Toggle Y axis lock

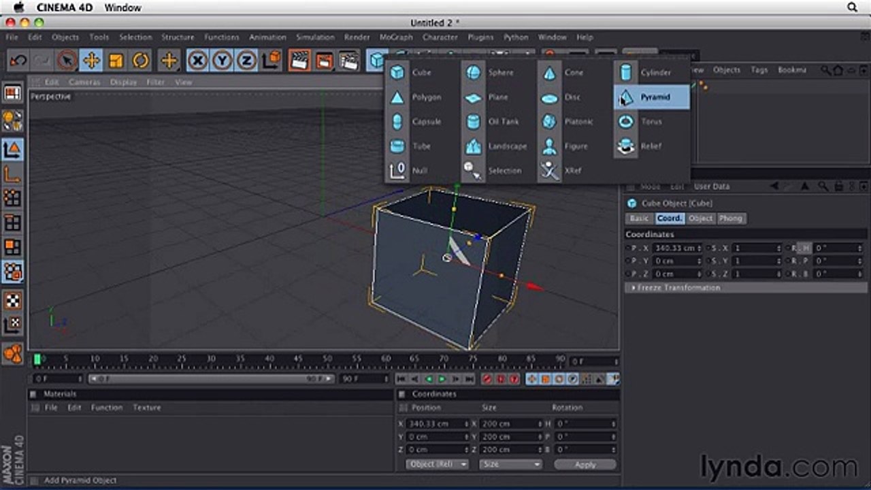[222, 61]
